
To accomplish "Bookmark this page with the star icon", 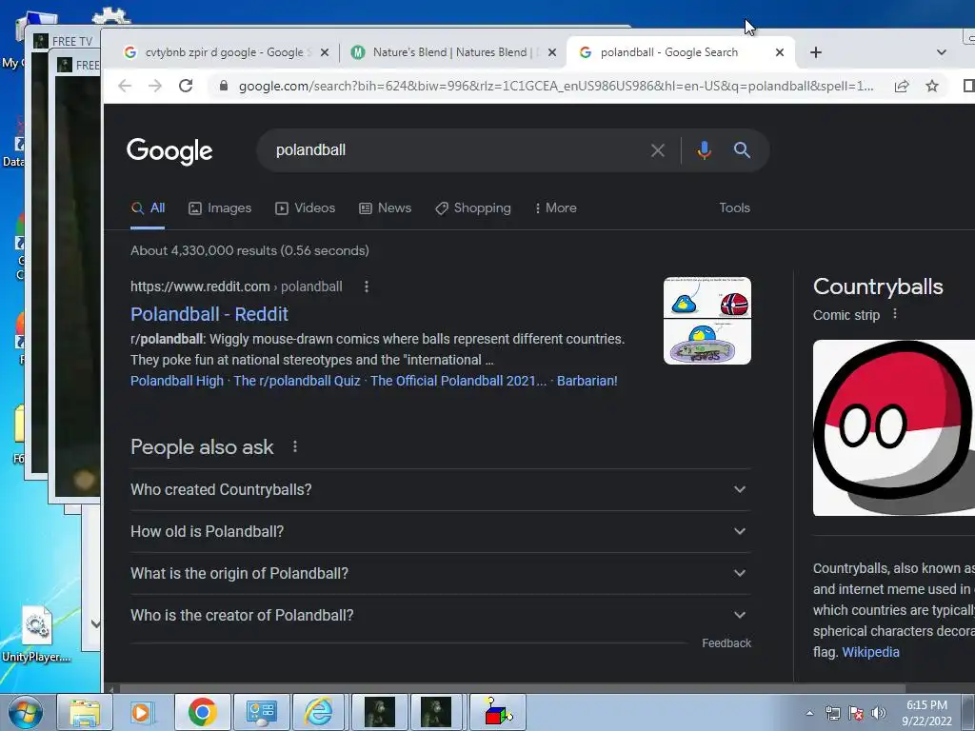I will pyautogui.click(x=931, y=86).
